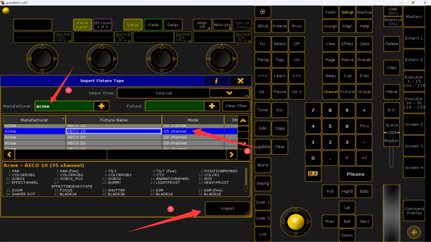Image resolution: width=431 pixels, height=242 pixels.
Task: Click the yellow ball icon top left
Action: tap(6, 11)
